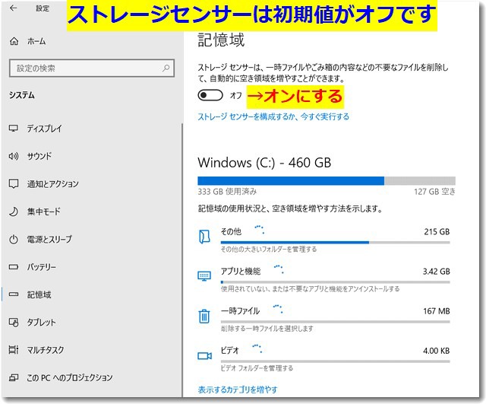The height and width of the screenshot is (404, 486).
Task: Click the Temporary files (一時ファイル) trash icon
Action: click(204, 316)
